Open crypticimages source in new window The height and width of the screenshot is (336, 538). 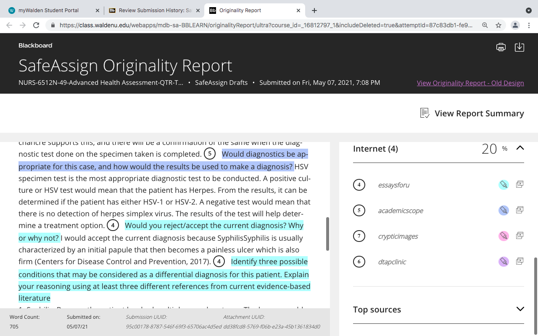click(x=520, y=236)
